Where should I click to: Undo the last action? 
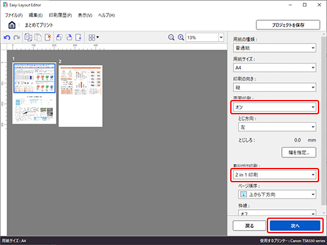tap(7, 37)
